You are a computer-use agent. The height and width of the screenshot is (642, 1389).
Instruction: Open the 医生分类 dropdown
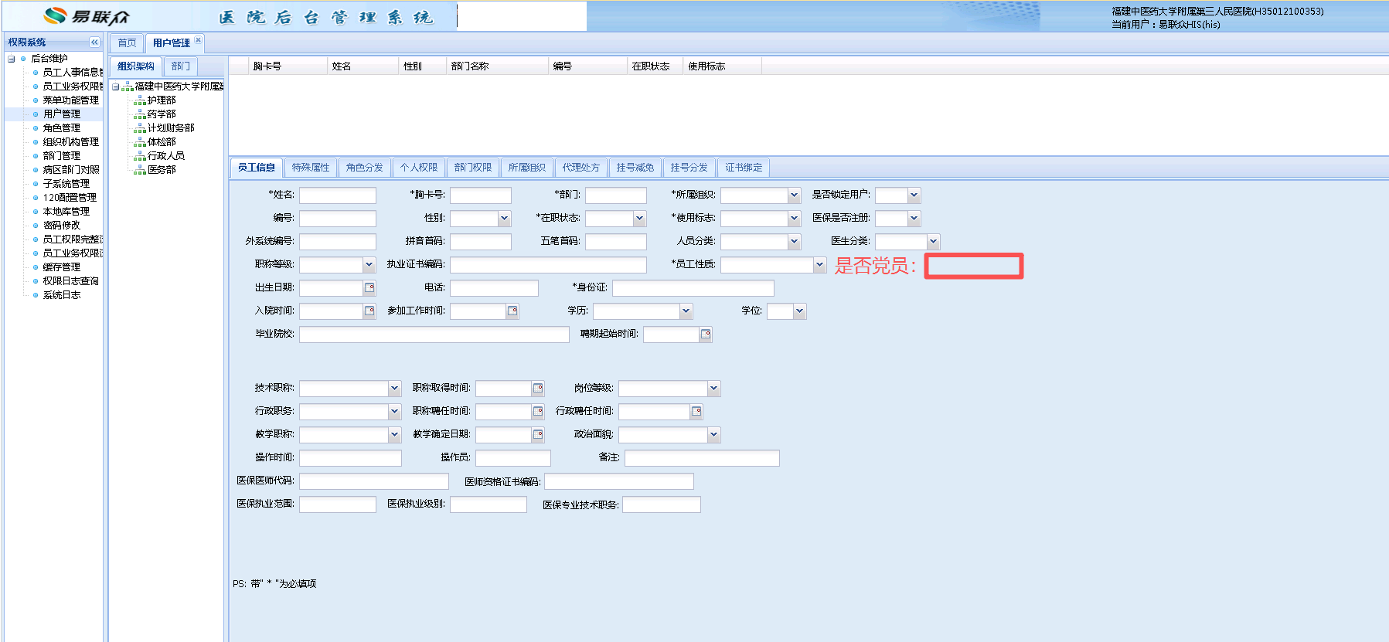(933, 242)
